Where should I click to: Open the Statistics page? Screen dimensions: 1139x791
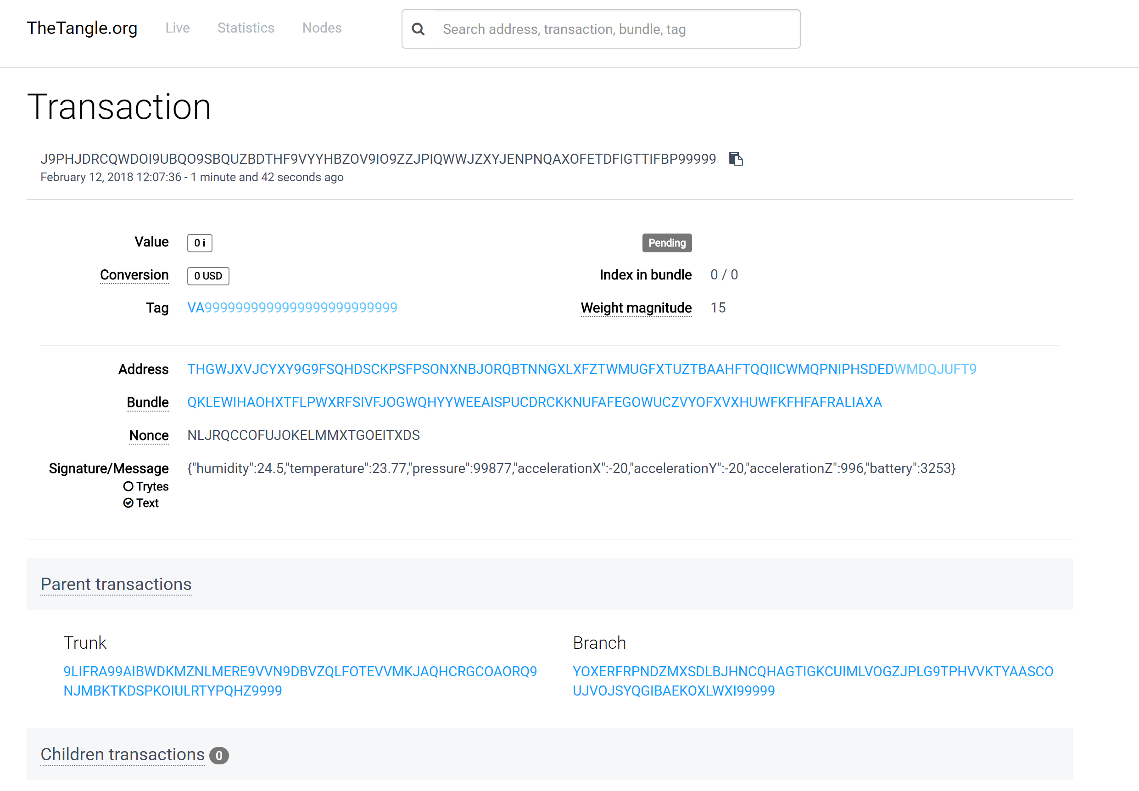pos(246,28)
